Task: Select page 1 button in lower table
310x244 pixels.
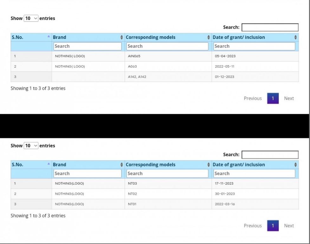Action: coord(273,226)
